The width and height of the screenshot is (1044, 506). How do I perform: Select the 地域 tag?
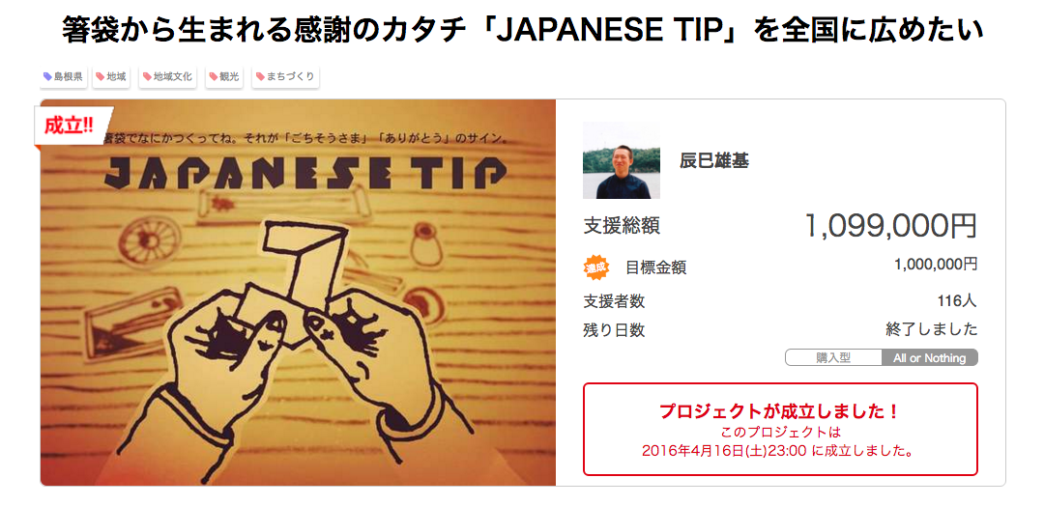point(110,77)
